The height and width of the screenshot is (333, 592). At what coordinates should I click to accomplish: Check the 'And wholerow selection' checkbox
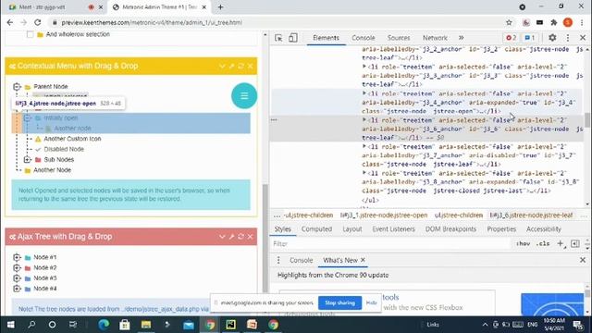(31, 34)
